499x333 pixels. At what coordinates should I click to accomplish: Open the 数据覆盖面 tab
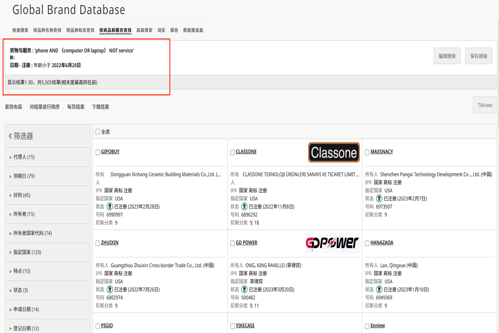[193, 30]
